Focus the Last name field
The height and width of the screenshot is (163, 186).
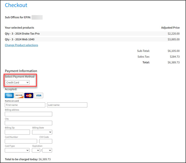click(x=67, y=105)
